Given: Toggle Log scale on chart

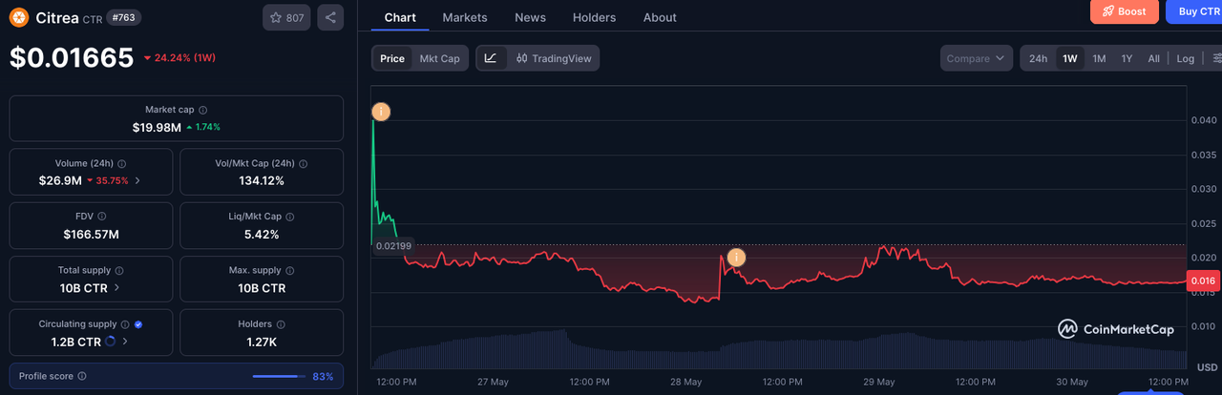Looking at the screenshot, I should tap(1185, 58).
